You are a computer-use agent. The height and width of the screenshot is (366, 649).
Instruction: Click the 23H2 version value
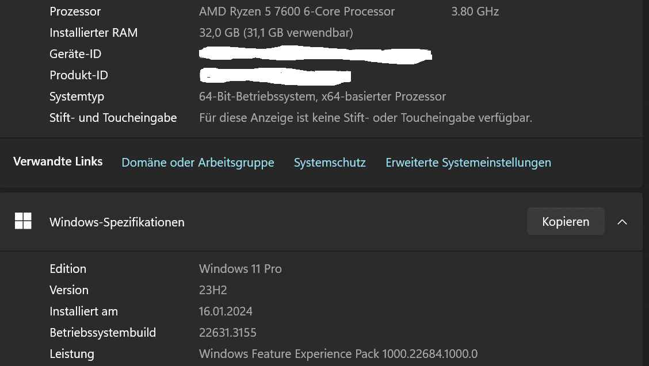[x=213, y=290]
